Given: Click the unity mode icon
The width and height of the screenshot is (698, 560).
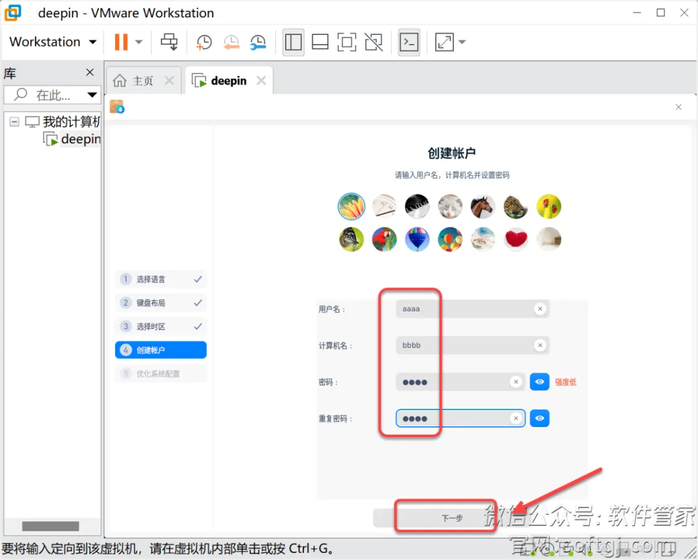Looking at the screenshot, I should 374,42.
